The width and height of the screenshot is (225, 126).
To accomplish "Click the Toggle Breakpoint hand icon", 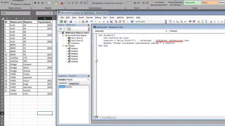I will coord(199,22).
